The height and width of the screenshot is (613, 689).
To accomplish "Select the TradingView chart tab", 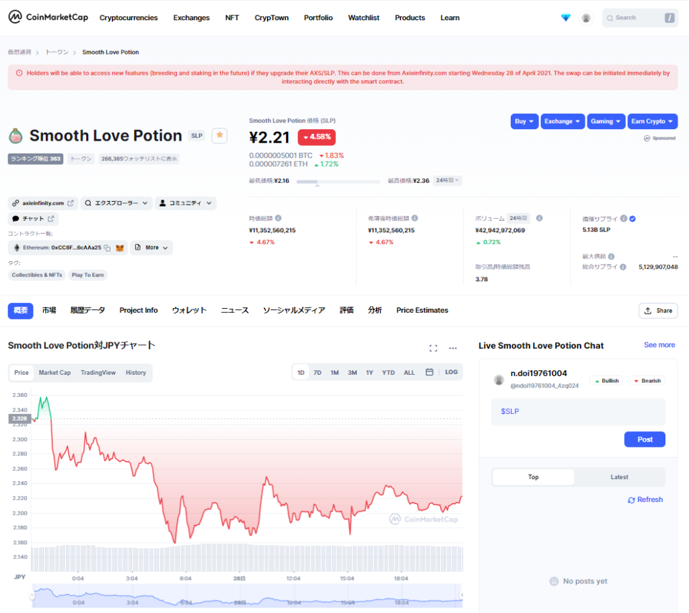I will coord(98,373).
